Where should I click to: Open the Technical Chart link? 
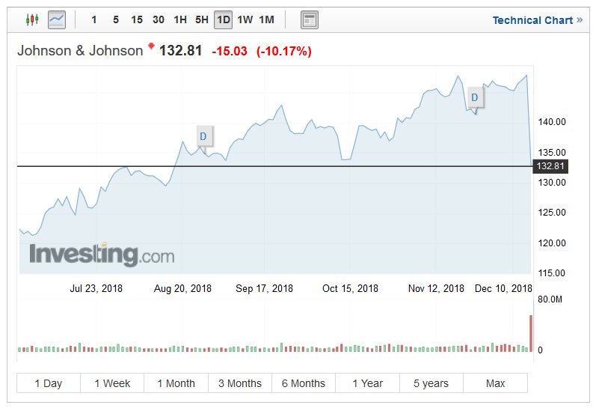pos(538,20)
